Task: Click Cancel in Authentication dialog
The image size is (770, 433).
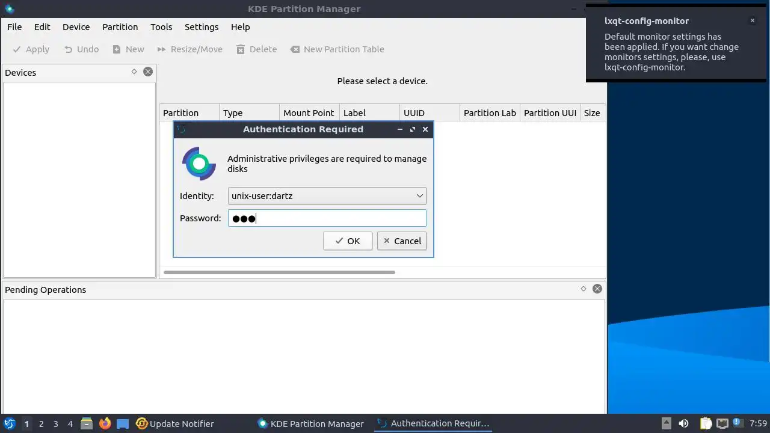Action: [x=402, y=241]
